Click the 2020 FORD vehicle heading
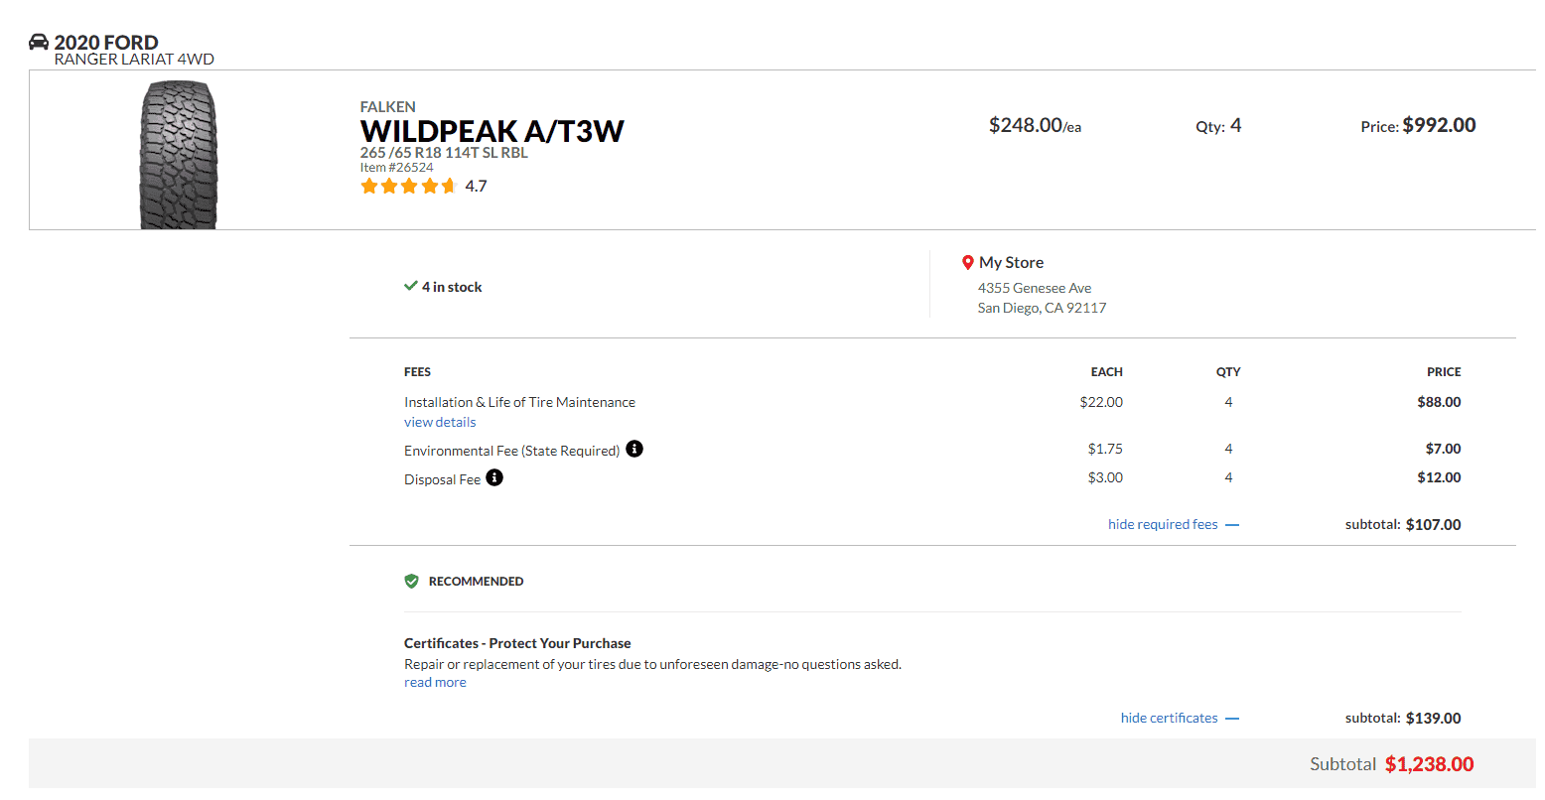Image resolution: width=1545 pixels, height=800 pixels. coord(106,42)
